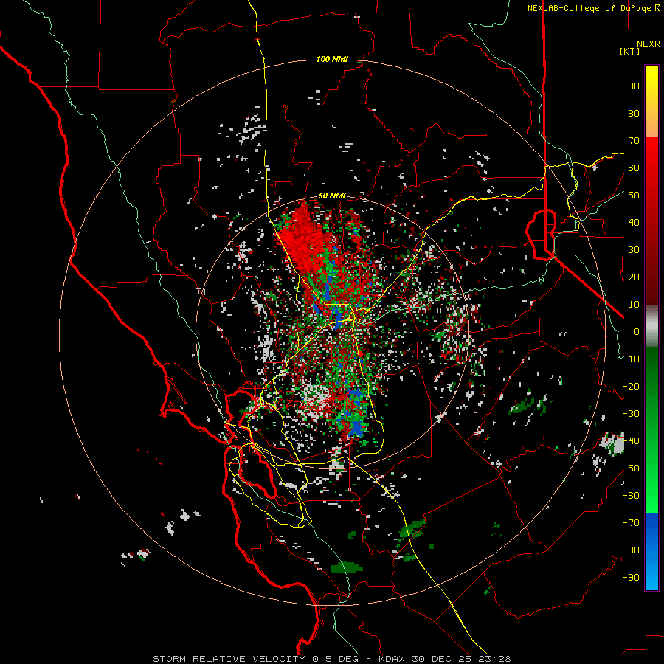
Task: Click the NEXLAB-College of DuPage watermark text
Action: [x=593, y=8]
